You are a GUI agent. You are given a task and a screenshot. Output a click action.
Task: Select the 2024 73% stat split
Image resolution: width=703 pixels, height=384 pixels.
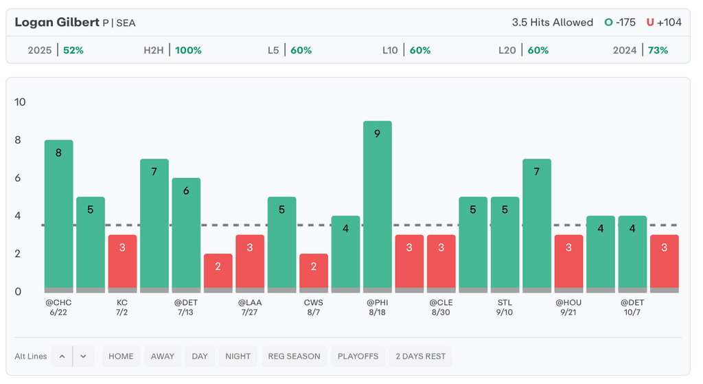[x=640, y=50]
